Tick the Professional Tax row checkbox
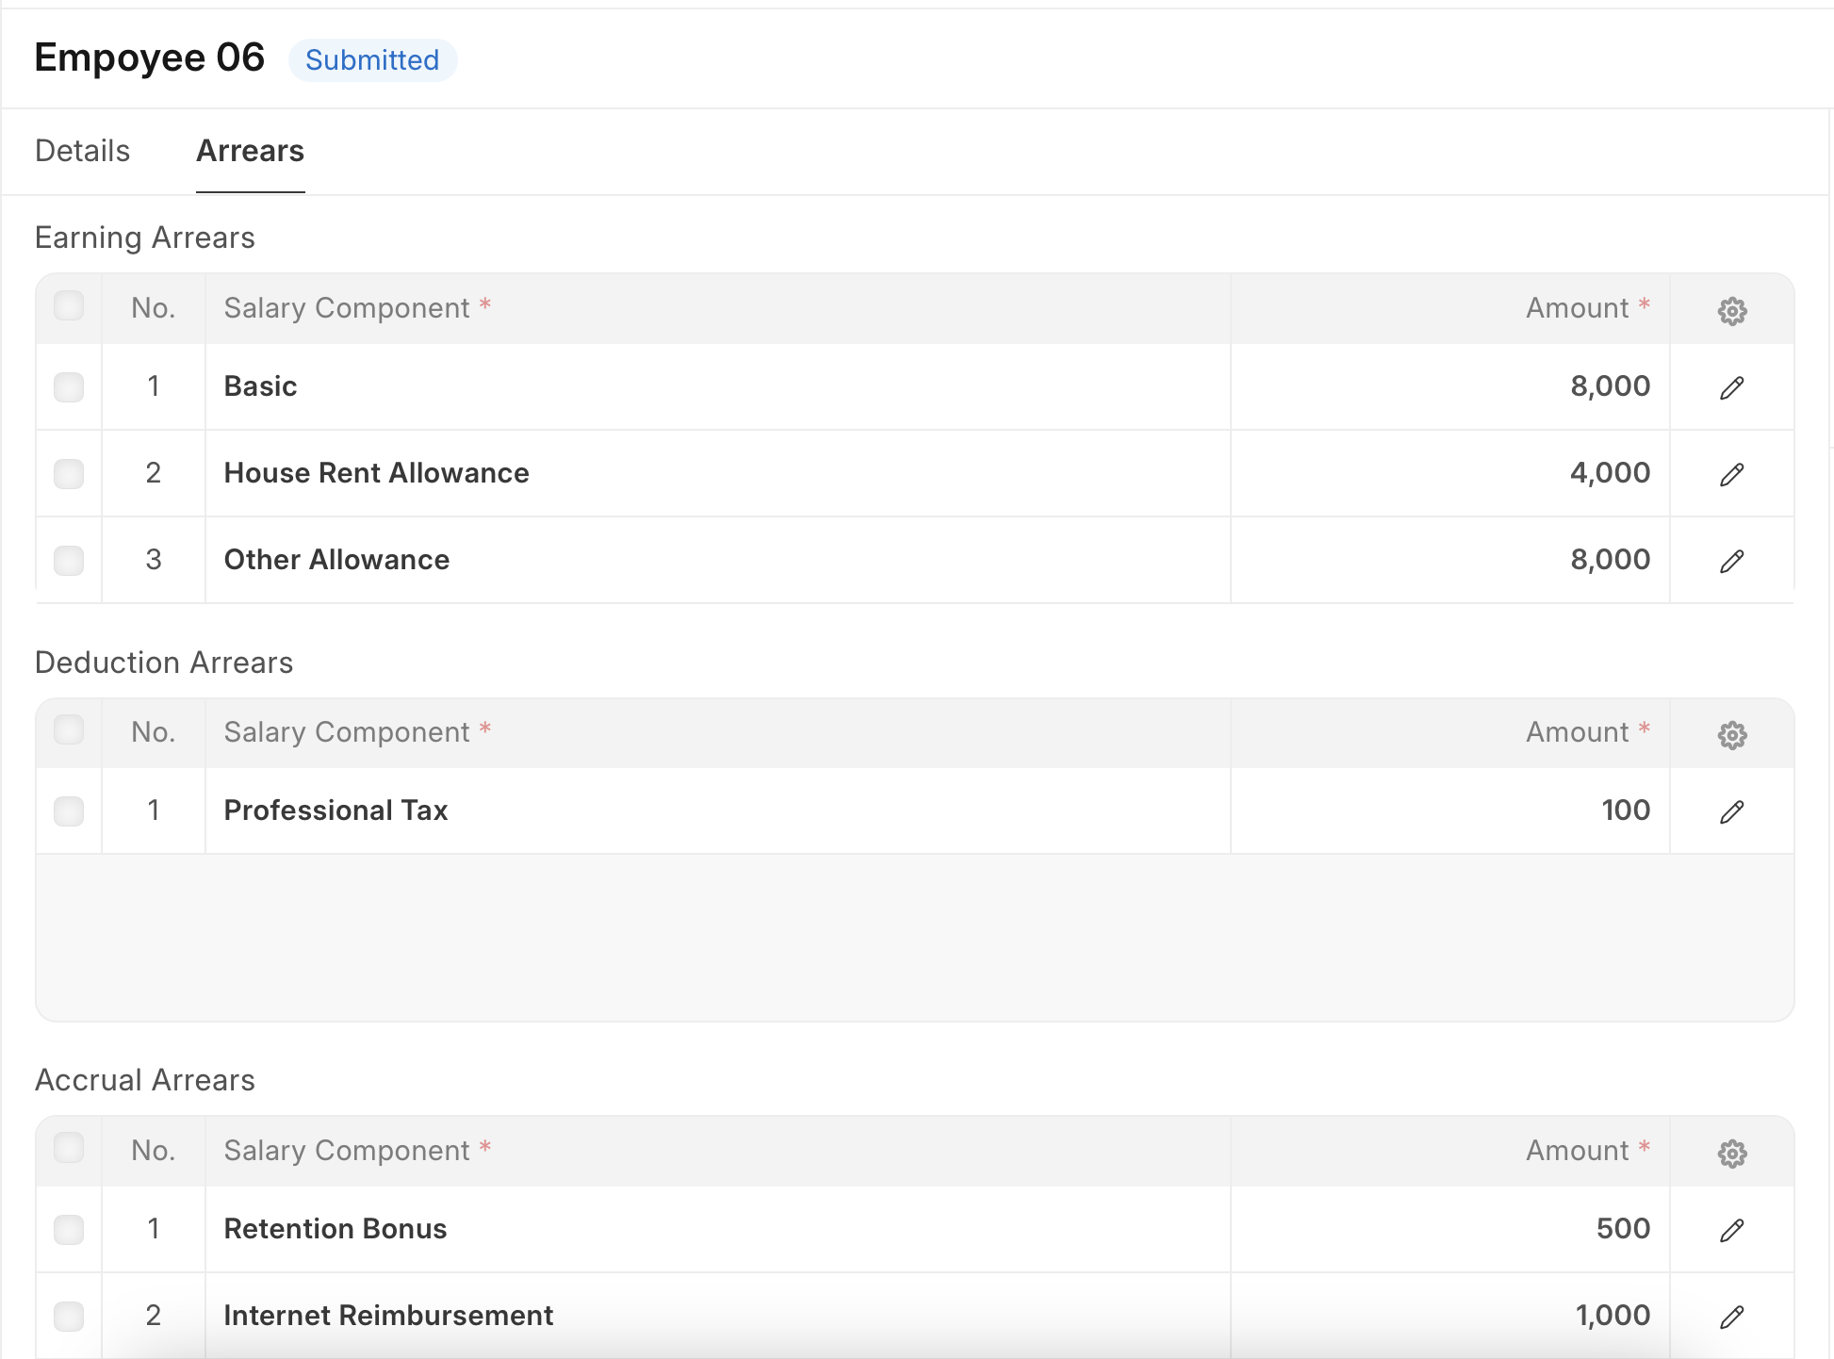 tap(69, 811)
